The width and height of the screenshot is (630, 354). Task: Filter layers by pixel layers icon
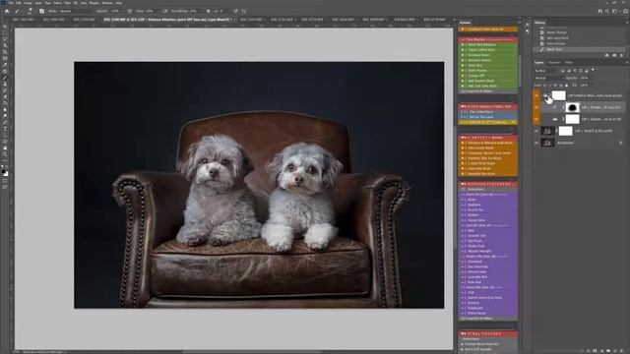click(563, 71)
